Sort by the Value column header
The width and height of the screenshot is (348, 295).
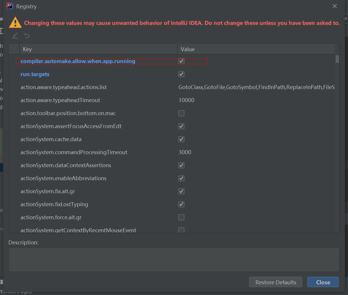click(256, 49)
